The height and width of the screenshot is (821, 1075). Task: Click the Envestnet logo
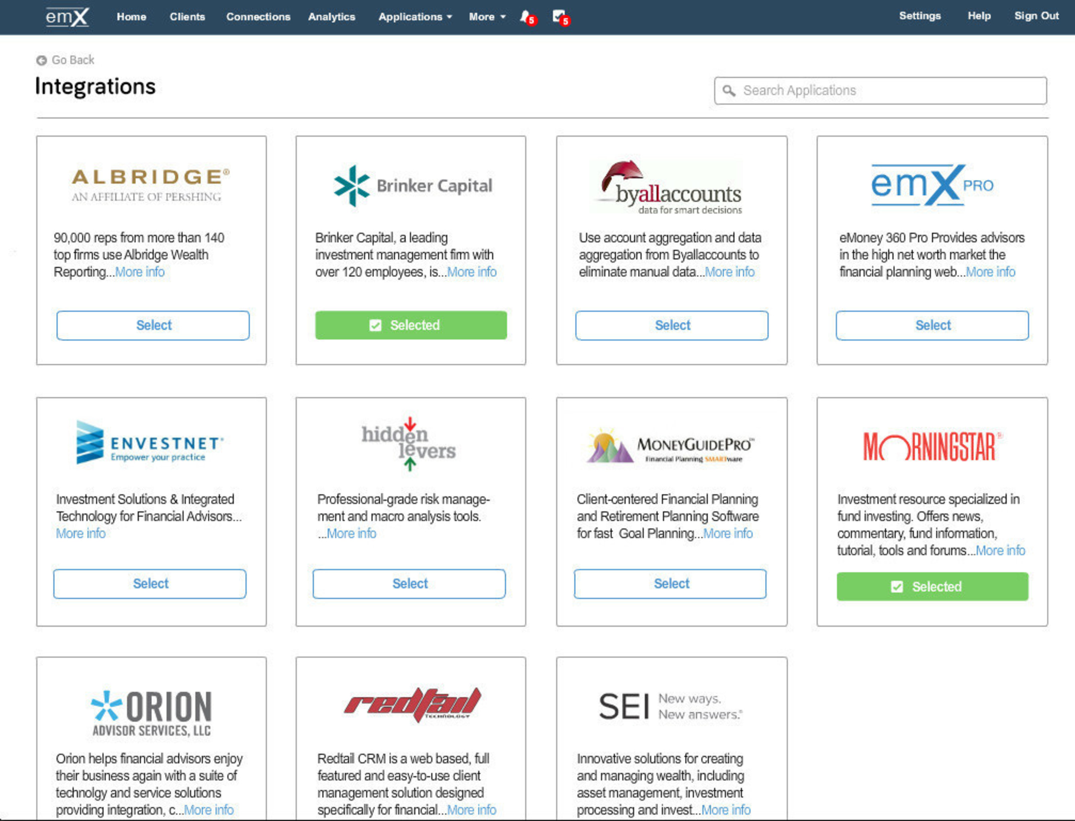(150, 442)
